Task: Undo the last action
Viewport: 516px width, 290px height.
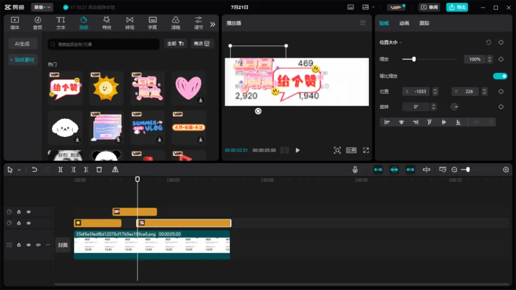Action: (34, 170)
